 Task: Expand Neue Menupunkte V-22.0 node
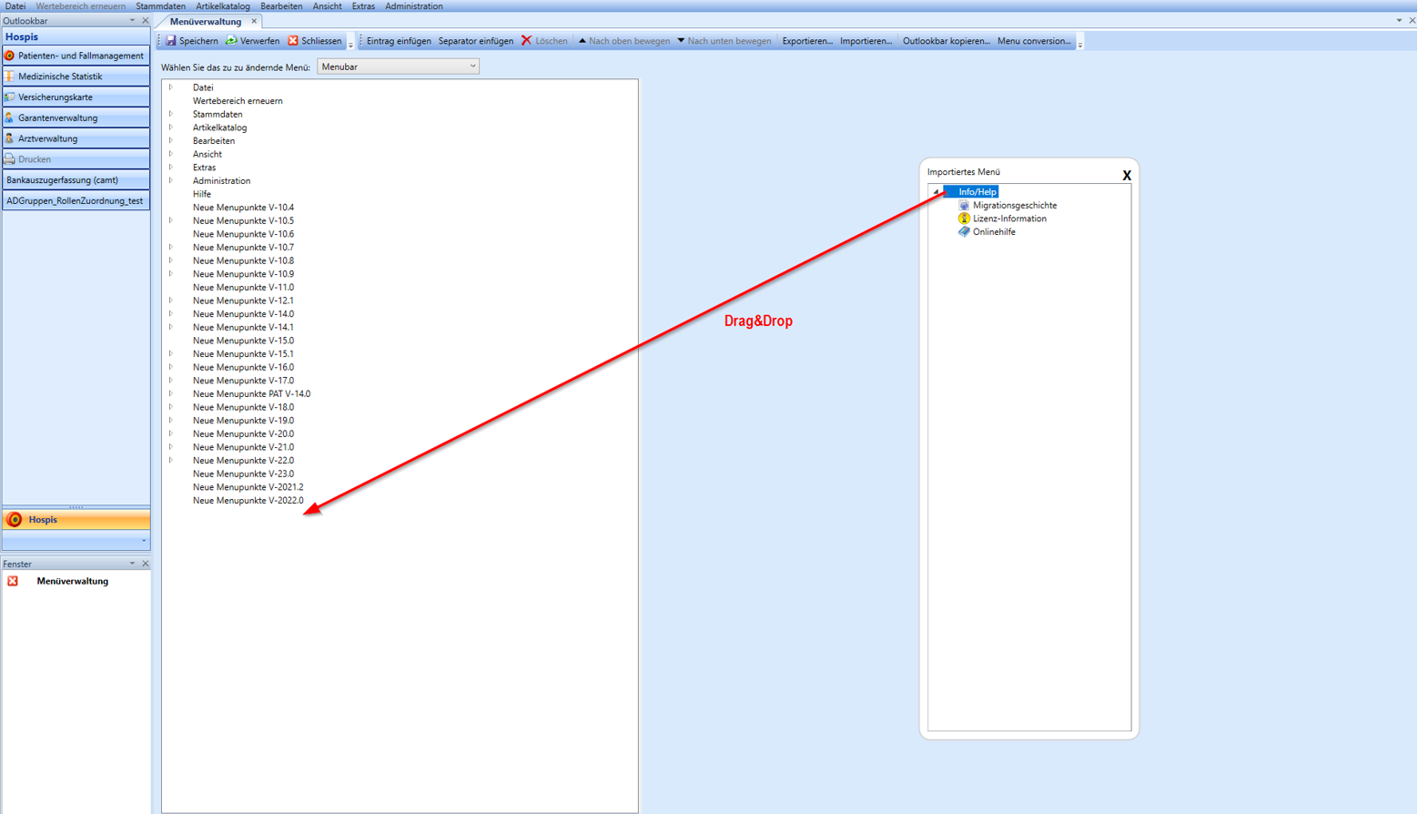click(x=171, y=460)
